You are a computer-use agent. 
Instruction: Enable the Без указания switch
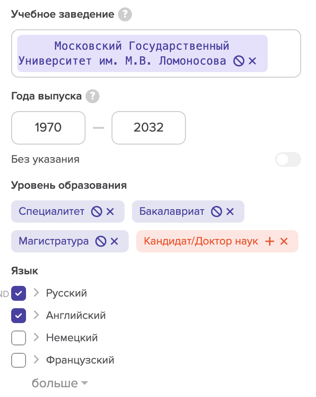click(288, 159)
